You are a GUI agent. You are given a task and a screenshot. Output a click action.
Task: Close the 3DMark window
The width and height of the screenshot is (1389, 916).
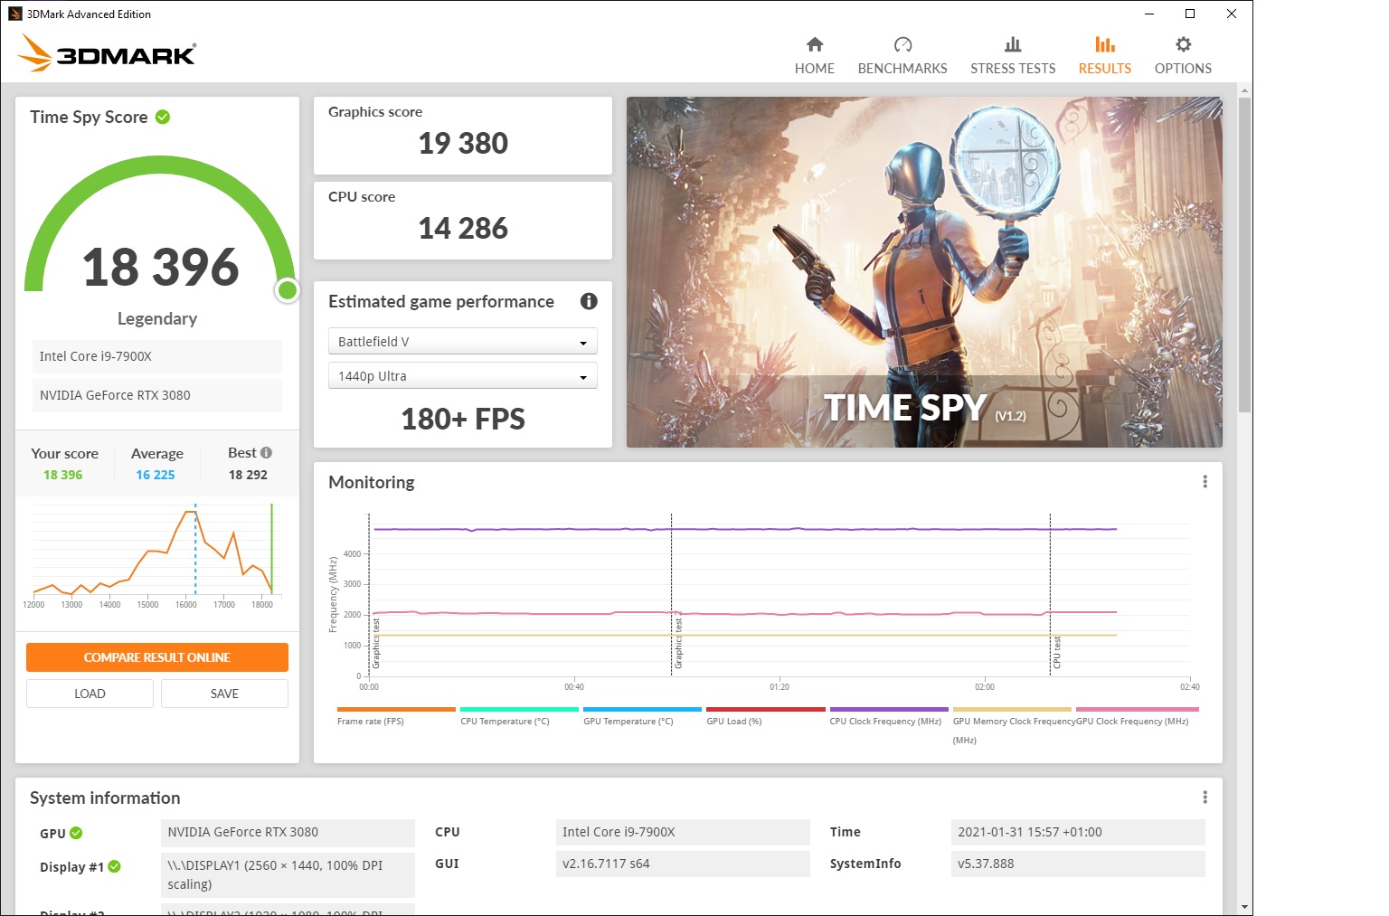click(x=1232, y=14)
